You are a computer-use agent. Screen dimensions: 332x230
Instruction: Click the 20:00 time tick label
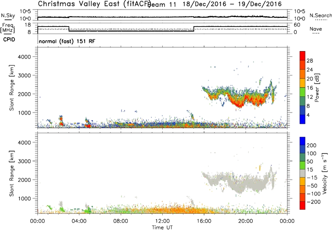[245, 221]
